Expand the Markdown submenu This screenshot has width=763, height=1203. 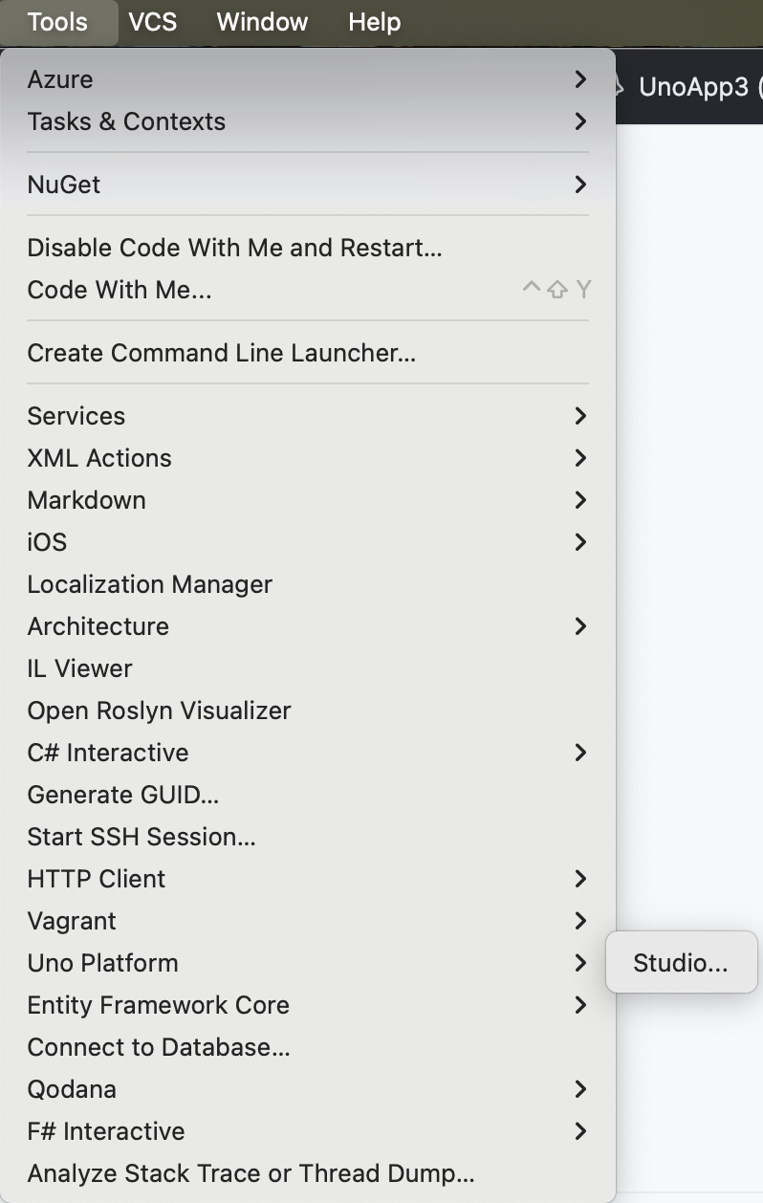tap(580, 500)
